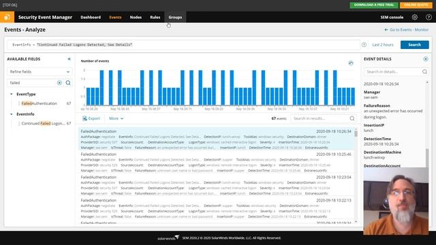
Task: Clear the 'failed' field filter text
Action: [59, 83]
